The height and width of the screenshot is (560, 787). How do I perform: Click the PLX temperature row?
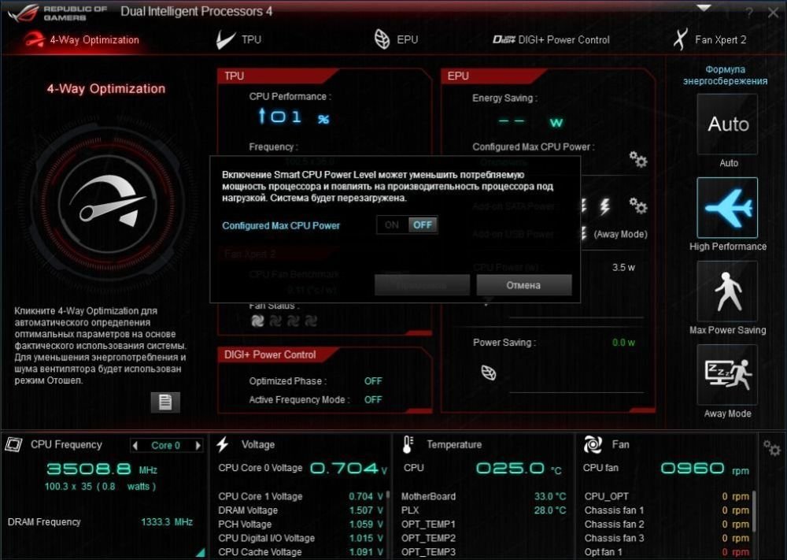483,510
